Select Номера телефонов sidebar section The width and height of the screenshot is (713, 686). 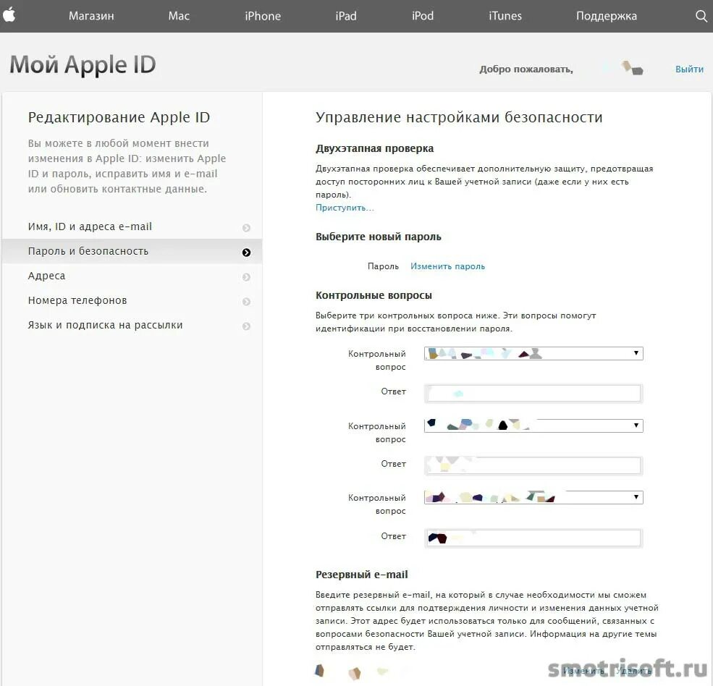(132, 300)
